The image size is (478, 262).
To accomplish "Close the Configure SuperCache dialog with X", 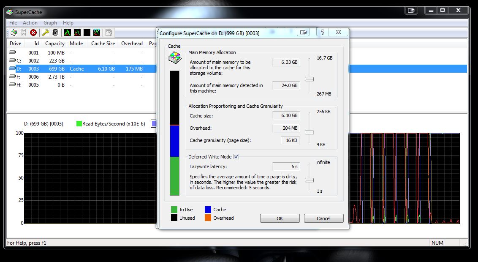I will coord(338,33).
